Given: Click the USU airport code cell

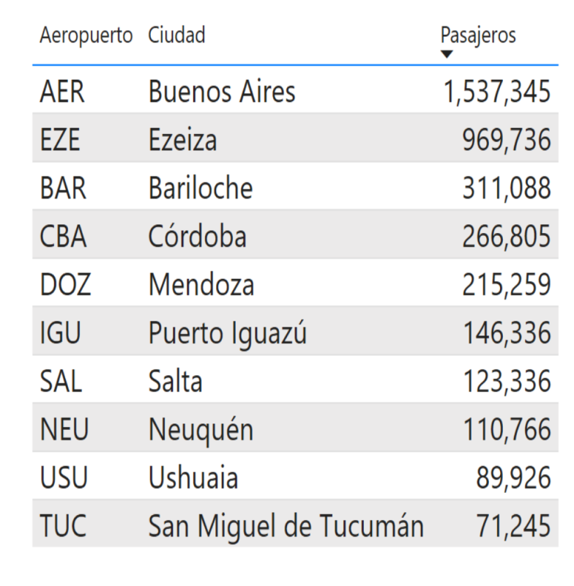Looking at the screenshot, I should point(63,478).
